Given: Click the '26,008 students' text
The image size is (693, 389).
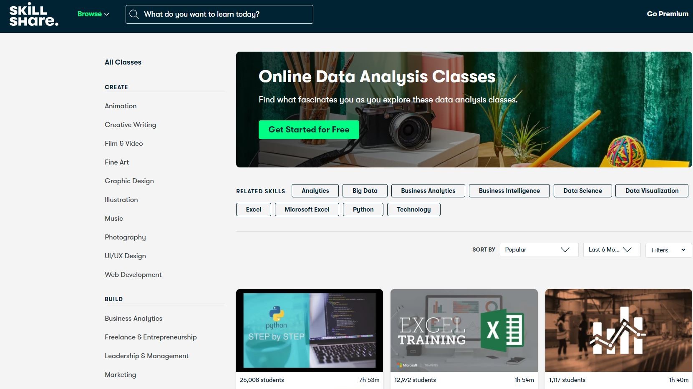Looking at the screenshot, I should pyautogui.click(x=262, y=380).
